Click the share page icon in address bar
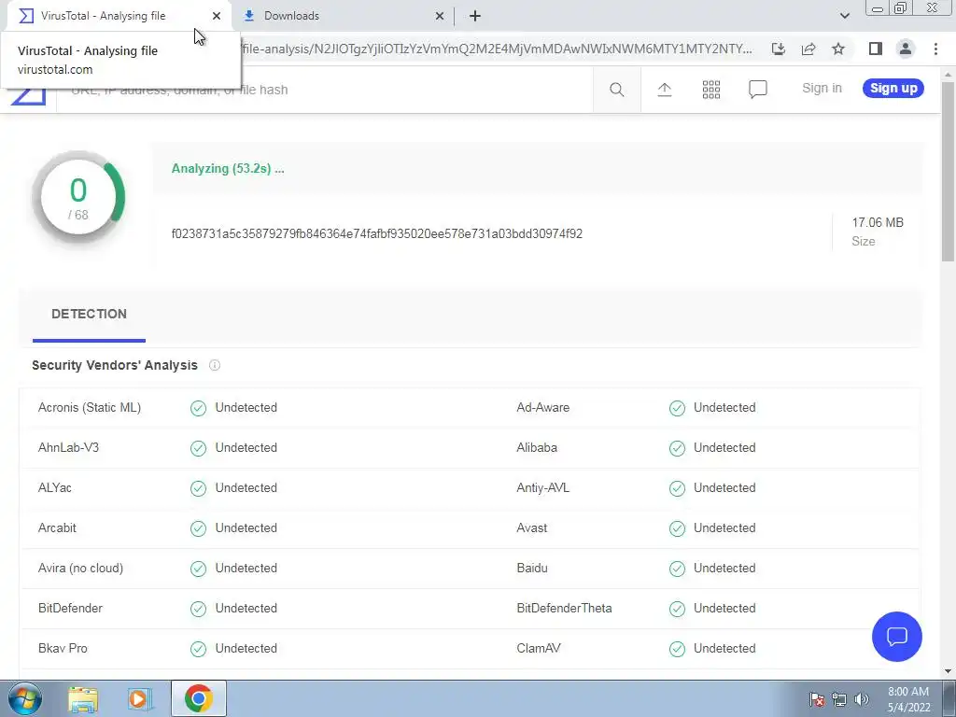The width and height of the screenshot is (956, 717). 808,49
